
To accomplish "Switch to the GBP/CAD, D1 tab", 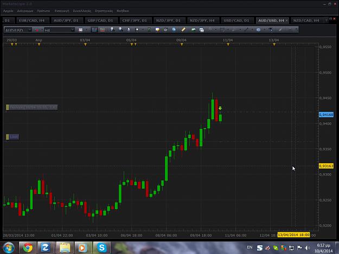I will point(100,20).
